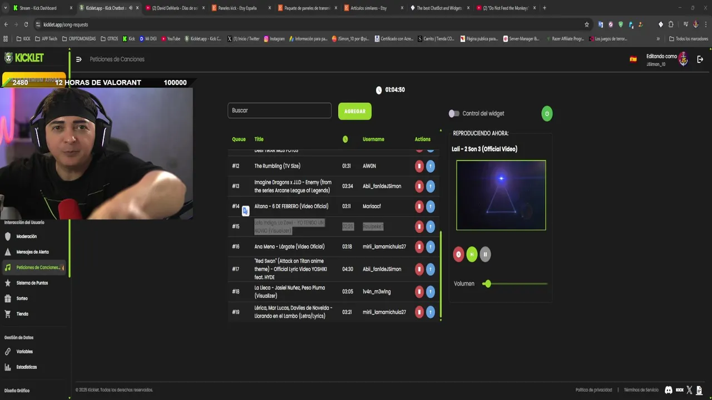Viewport: 712px width, 400px height.
Task: Open the CRIPTOMONEDAS bookmark folder
Action: pos(79,39)
